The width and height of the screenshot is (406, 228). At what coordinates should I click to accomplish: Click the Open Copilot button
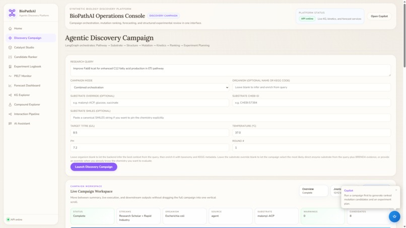tap(379, 16)
